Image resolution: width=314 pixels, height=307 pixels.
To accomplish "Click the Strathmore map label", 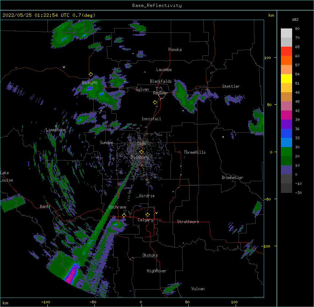I will tap(188, 222).
